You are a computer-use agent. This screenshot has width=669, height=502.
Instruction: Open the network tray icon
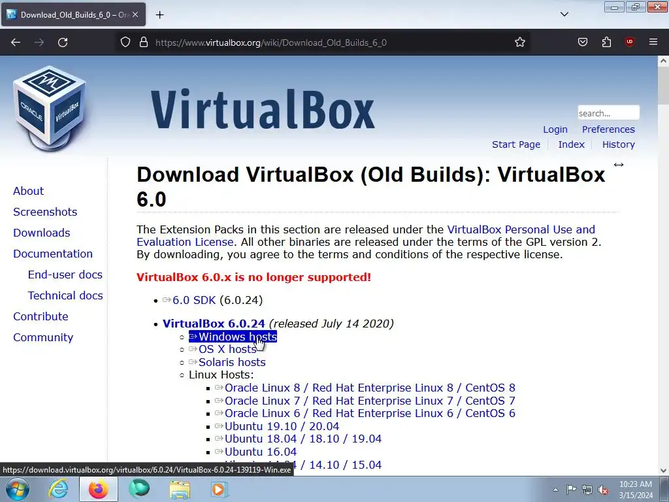[x=587, y=490]
